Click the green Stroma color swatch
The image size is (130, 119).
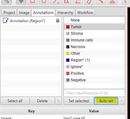[68, 34]
